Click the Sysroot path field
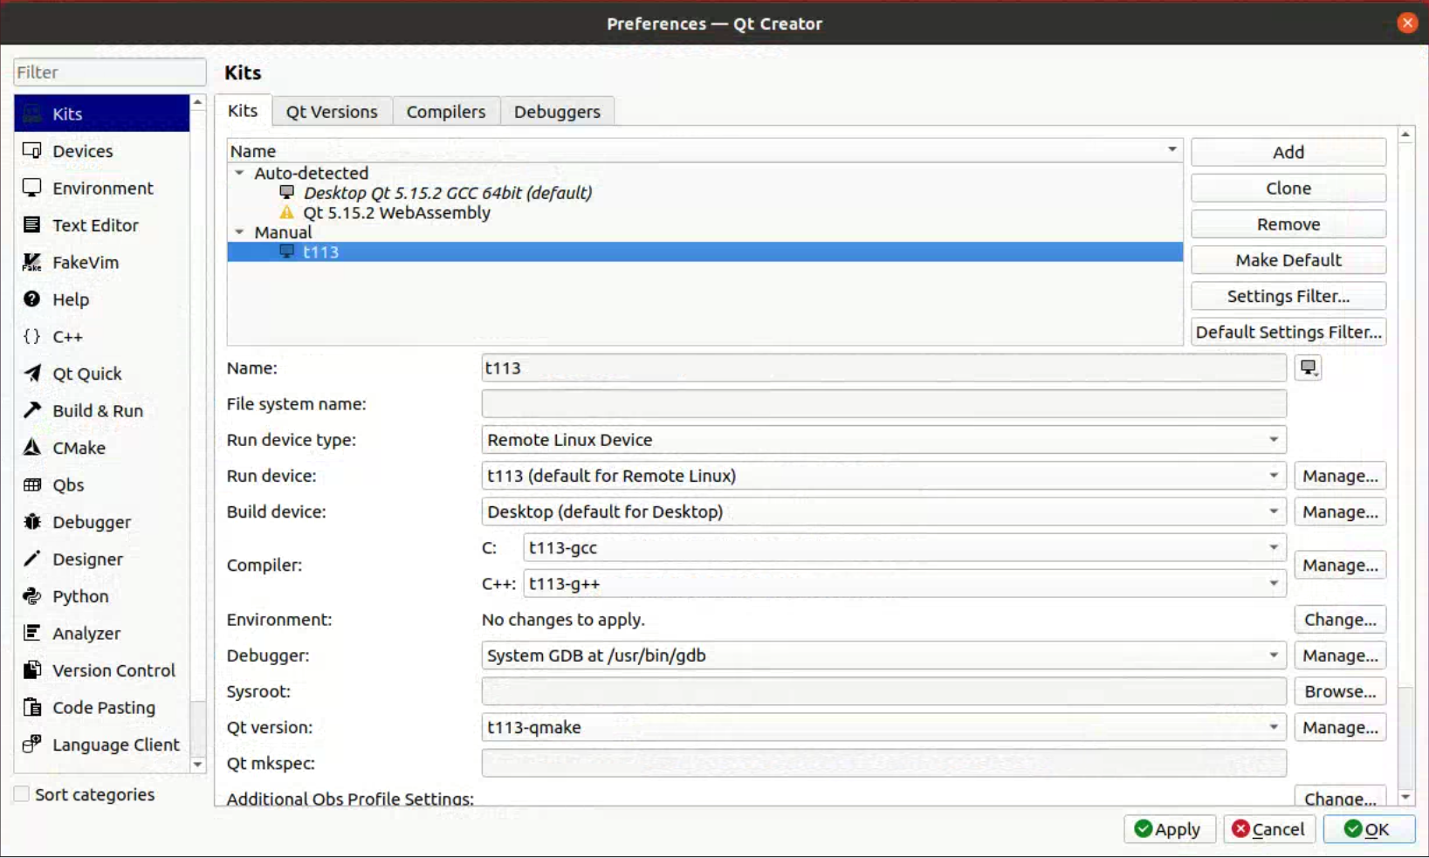This screenshot has height=858, width=1429. pyautogui.click(x=883, y=691)
